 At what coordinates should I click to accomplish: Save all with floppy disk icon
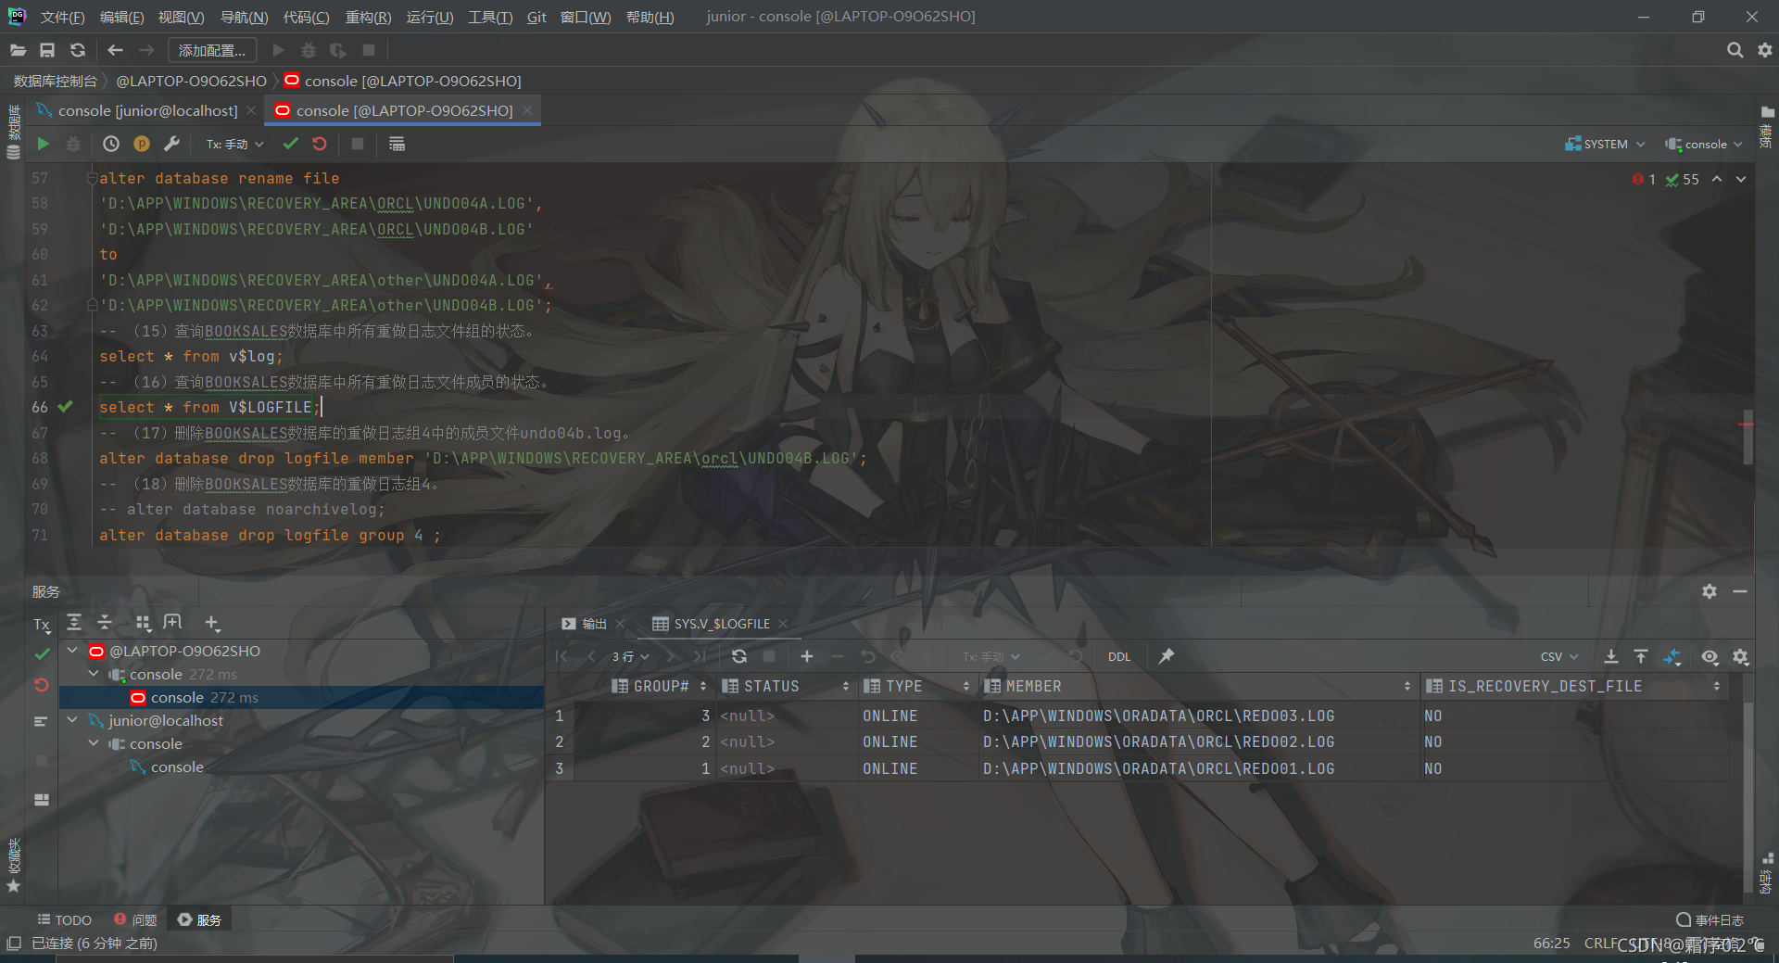click(47, 50)
